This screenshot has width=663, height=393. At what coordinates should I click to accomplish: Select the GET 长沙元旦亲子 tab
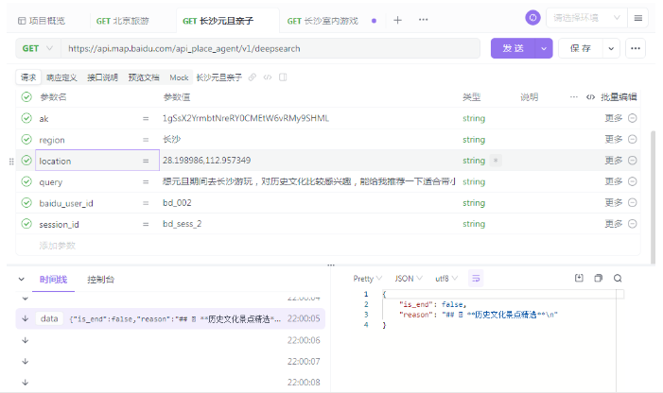click(x=218, y=21)
